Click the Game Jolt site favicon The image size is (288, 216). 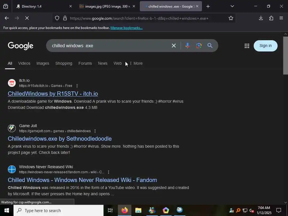pyautogui.click(x=12, y=128)
